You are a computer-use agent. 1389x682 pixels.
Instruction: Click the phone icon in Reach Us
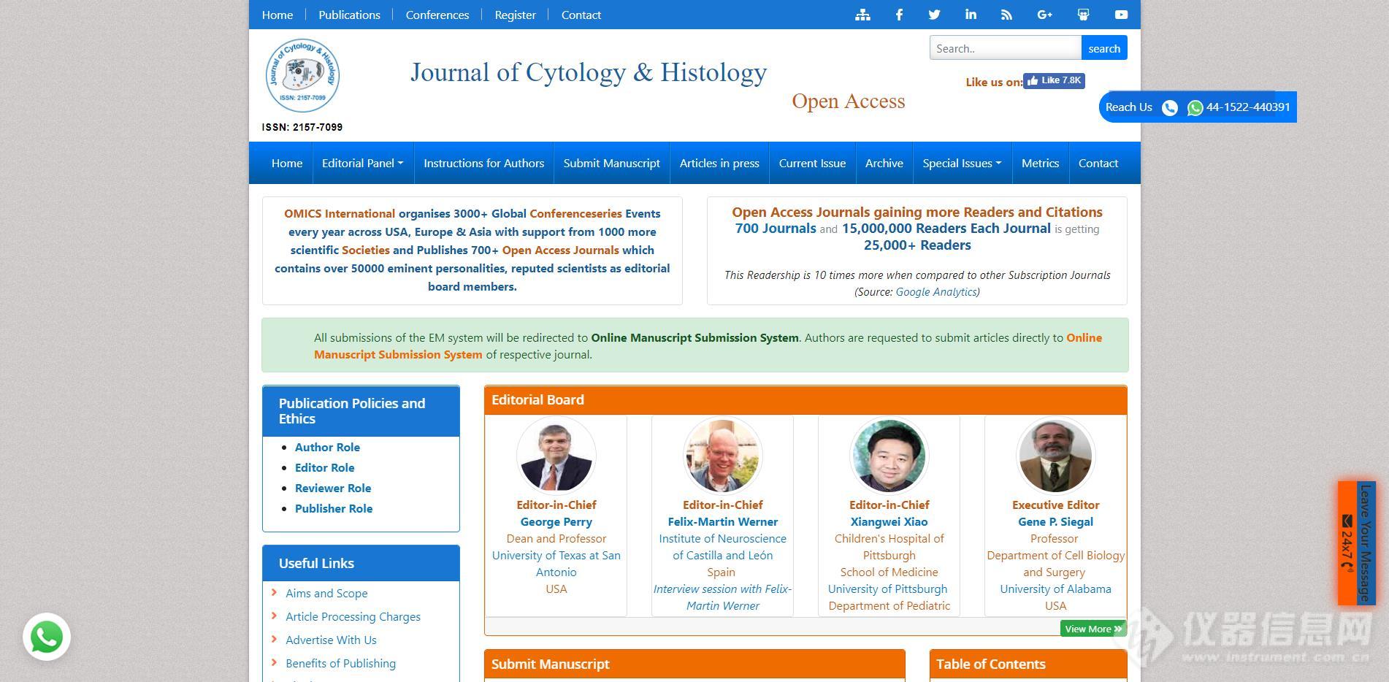(1169, 108)
